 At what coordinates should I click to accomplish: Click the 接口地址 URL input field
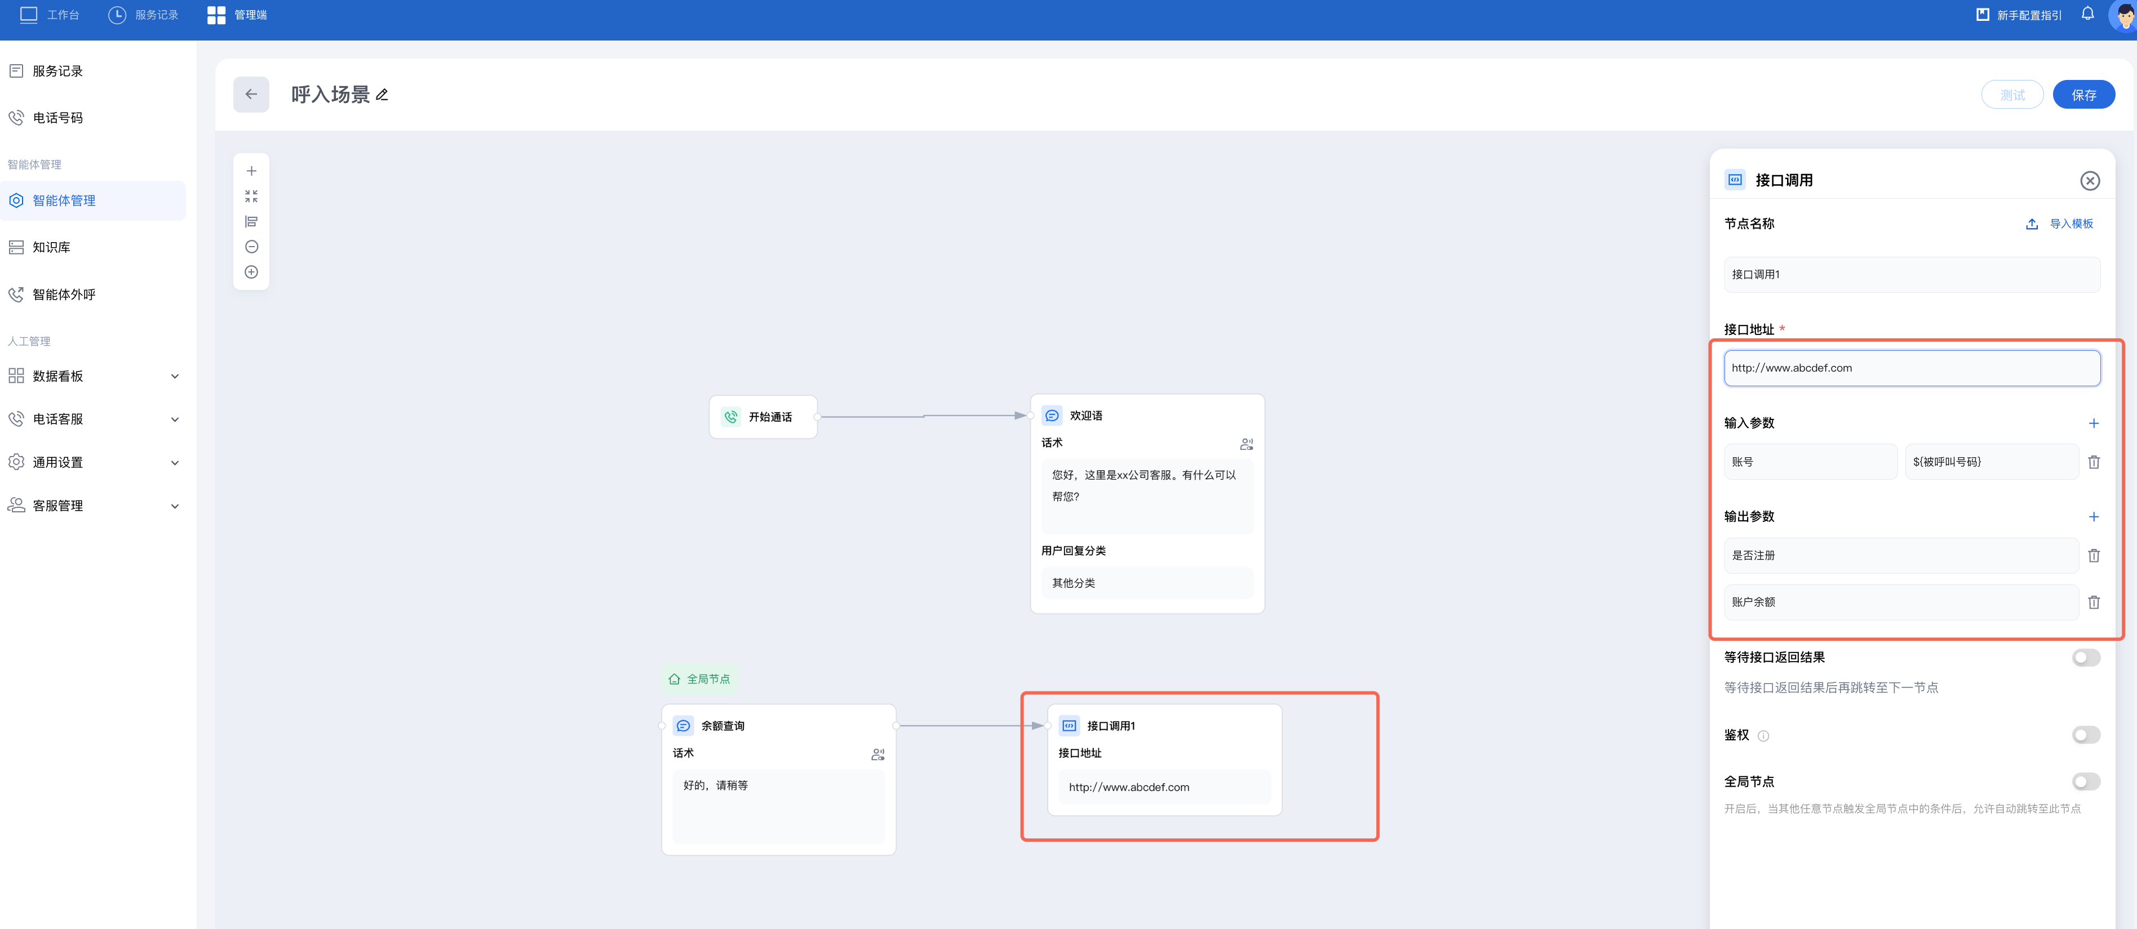tap(1912, 368)
